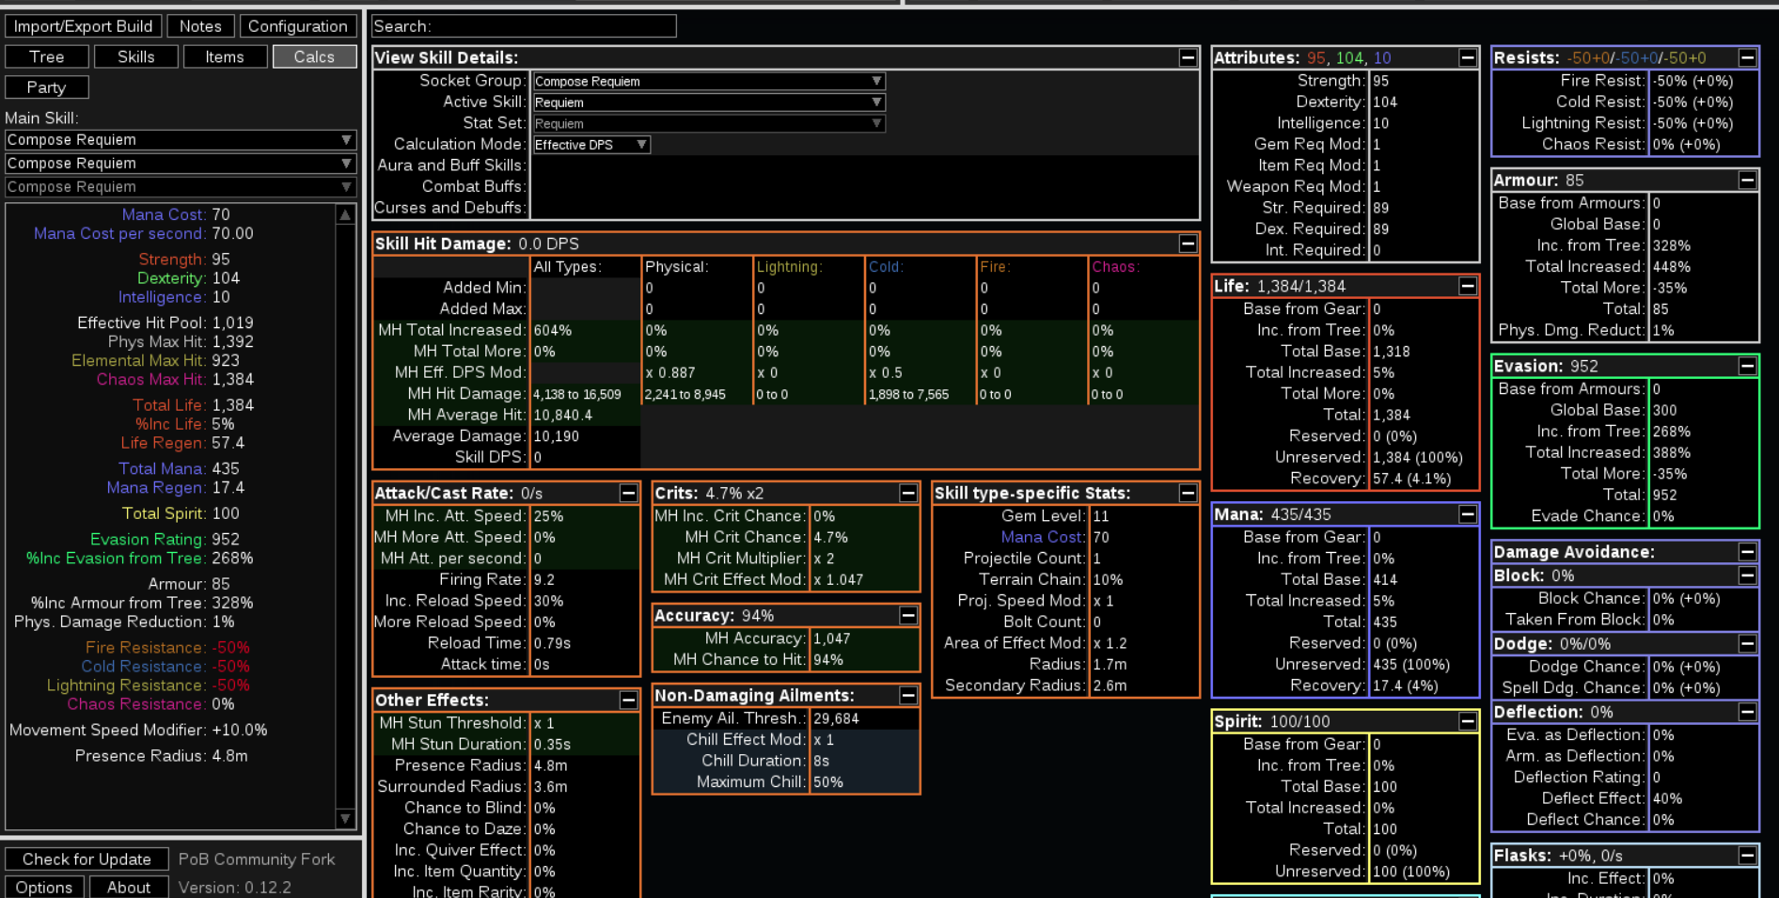1779x898 pixels.
Task: Collapse the Life panel
Action: coord(1467,286)
